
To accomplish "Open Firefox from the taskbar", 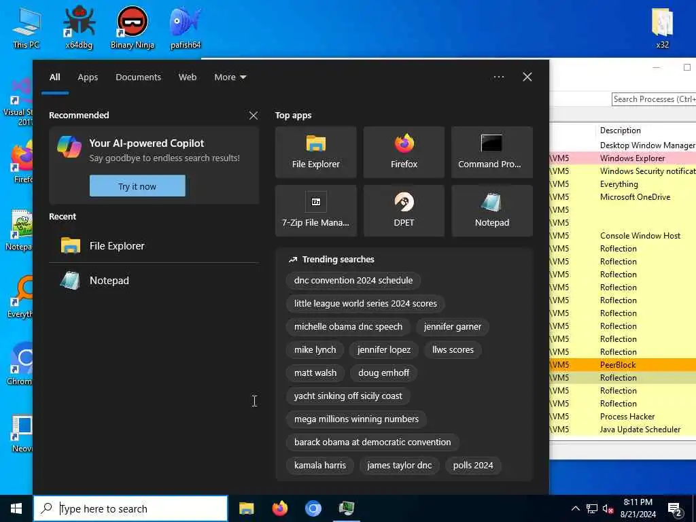I will point(279,508).
